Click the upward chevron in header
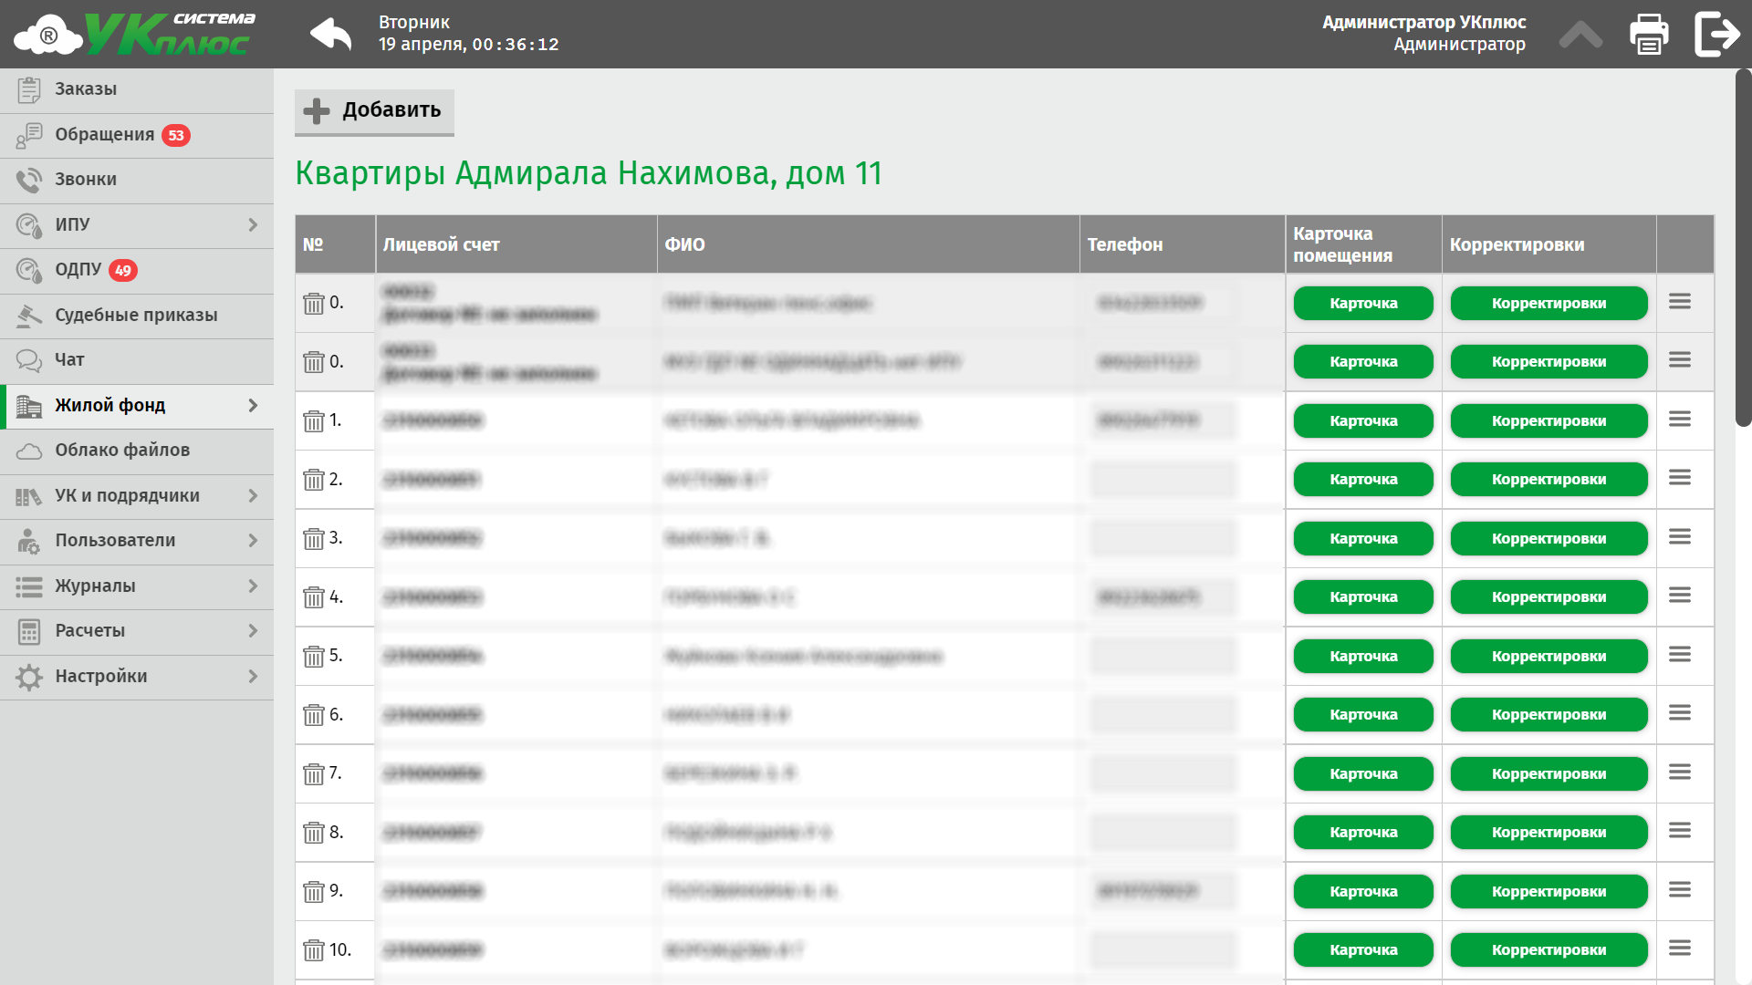Image resolution: width=1752 pixels, height=985 pixels. pyautogui.click(x=1580, y=35)
